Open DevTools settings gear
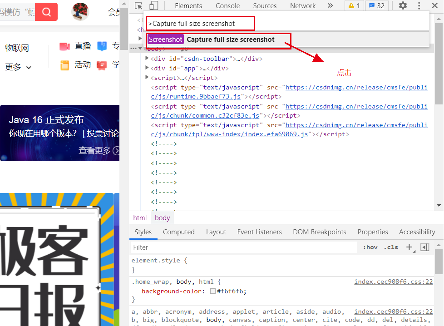Image resolution: width=444 pixels, height=326 pixels. click(x=403, y=5)
